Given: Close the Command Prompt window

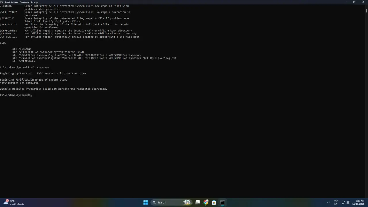Looking at the screenshot, I should point(363,2).
